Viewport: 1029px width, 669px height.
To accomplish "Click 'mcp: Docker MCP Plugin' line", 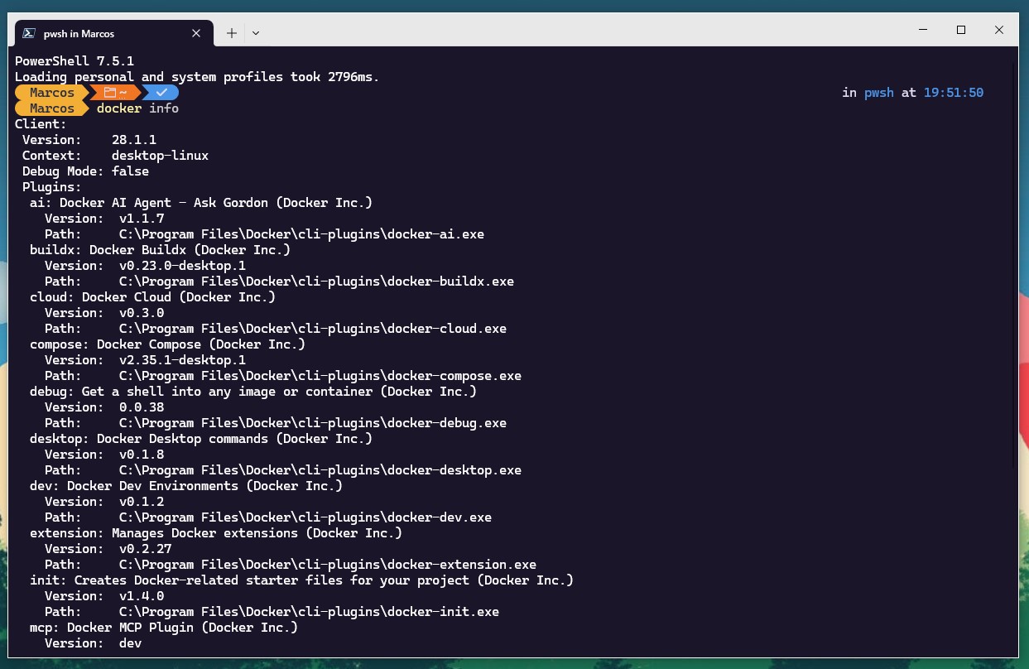I will tap(164, 628).
